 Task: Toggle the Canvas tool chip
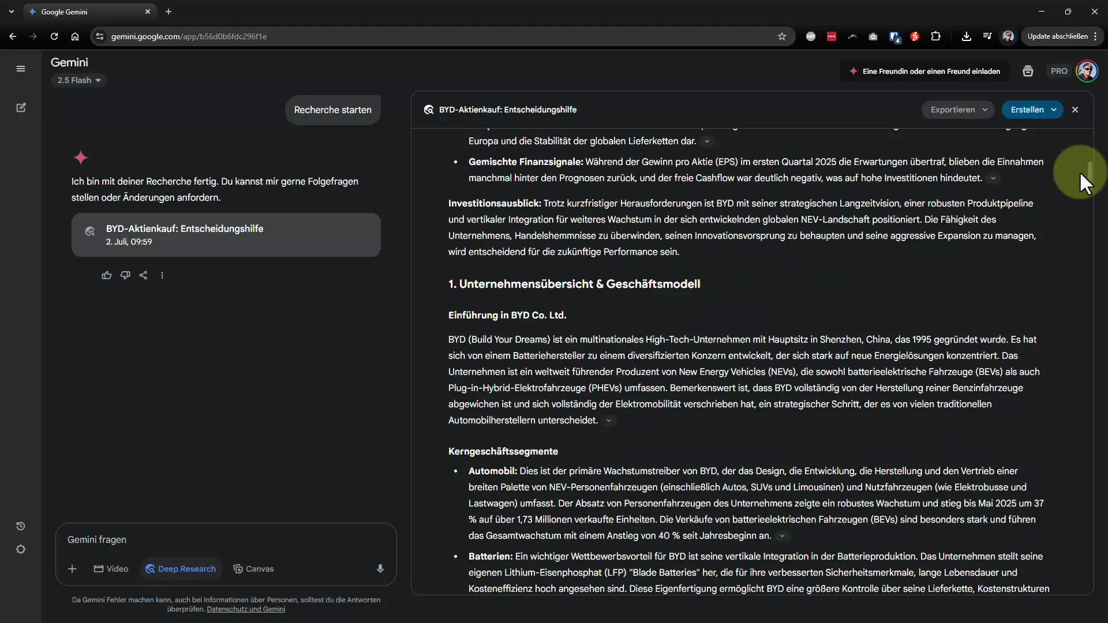point(253,569)
